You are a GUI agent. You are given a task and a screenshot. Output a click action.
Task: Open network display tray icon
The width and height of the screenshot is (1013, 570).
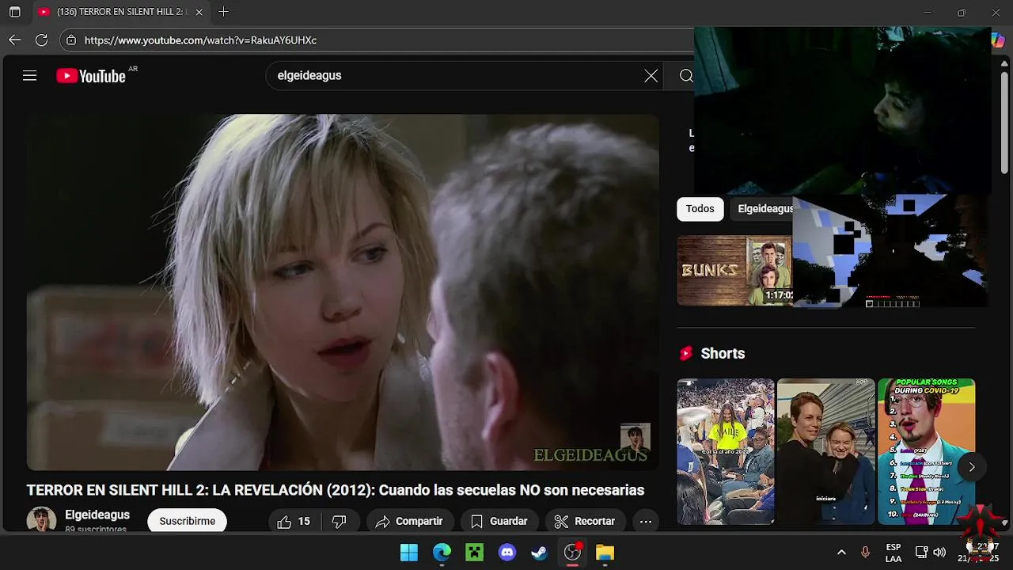point(921,553)
